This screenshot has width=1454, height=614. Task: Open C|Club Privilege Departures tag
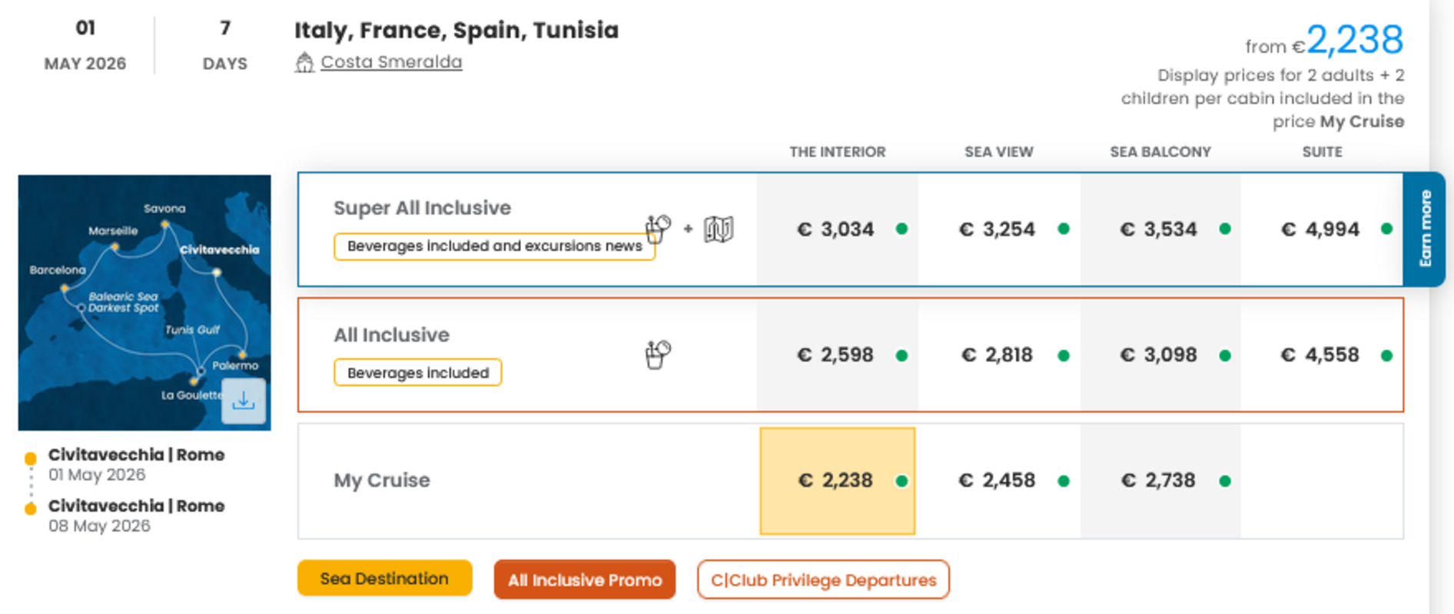(823, 580)
